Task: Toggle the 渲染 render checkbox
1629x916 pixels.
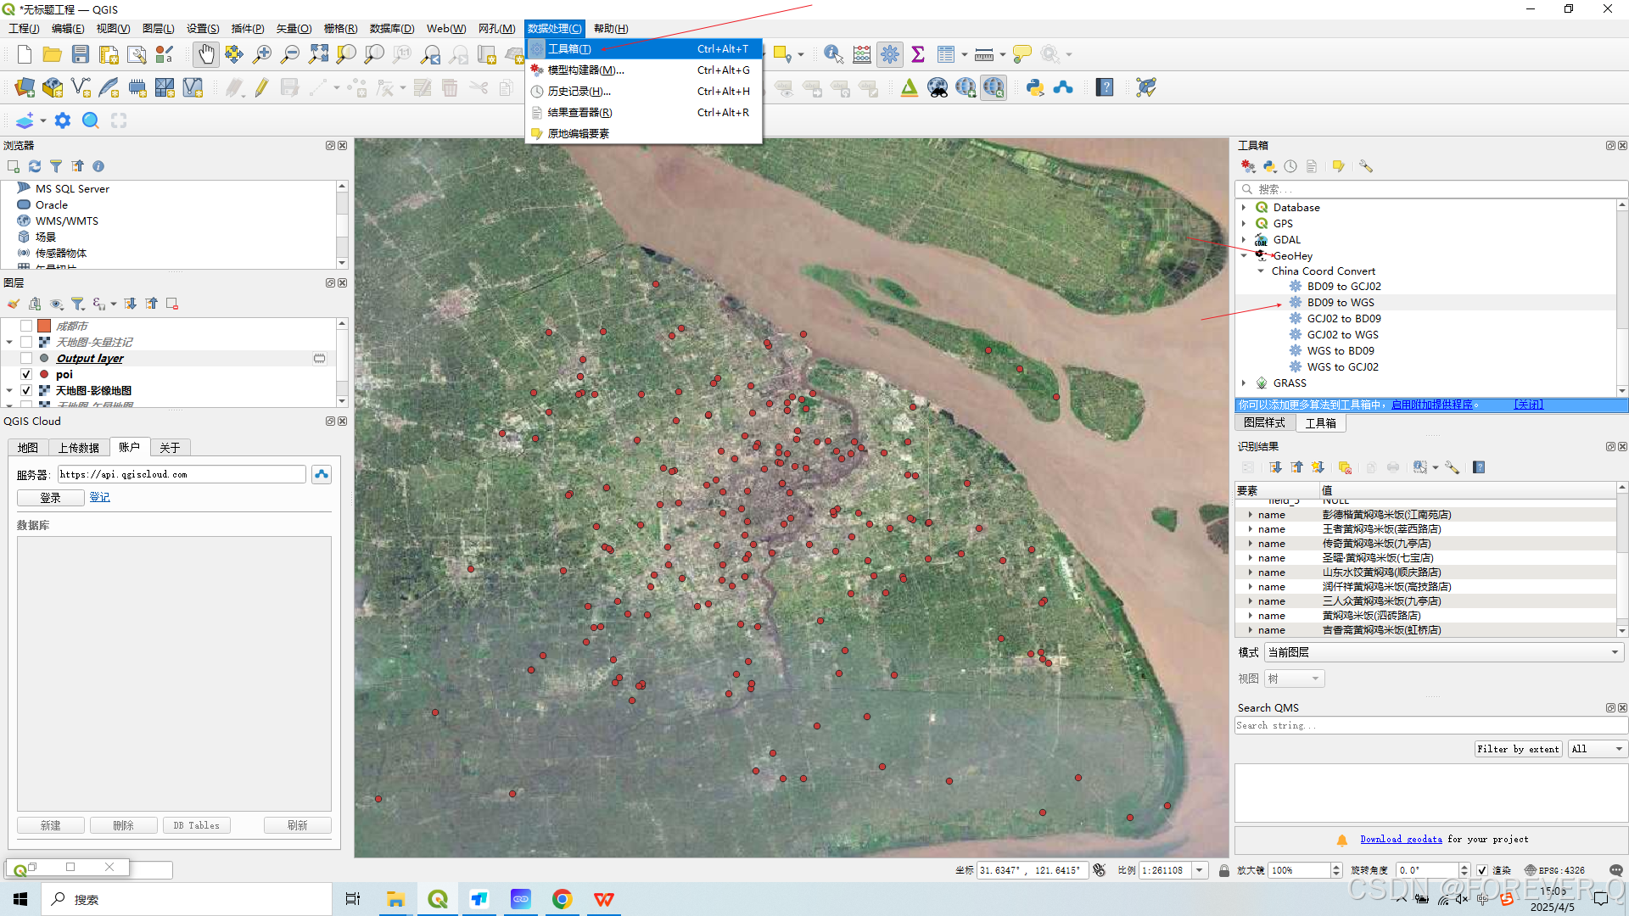Action: 1481,870
